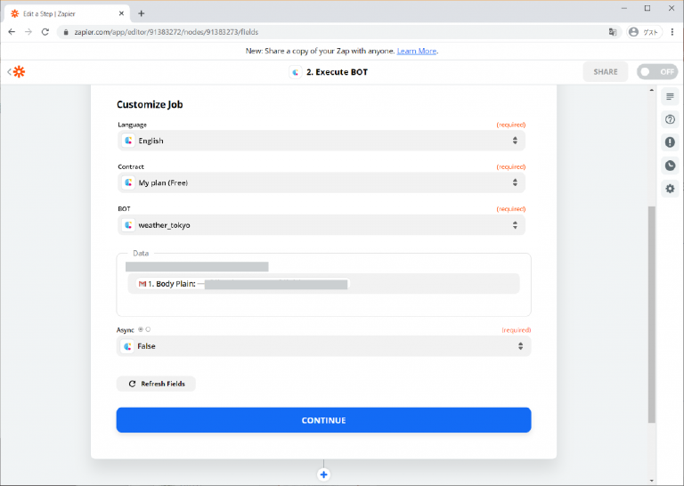684x486 pixels.
Task: Click the scrollbar up arrow
Action: (652, 90)
